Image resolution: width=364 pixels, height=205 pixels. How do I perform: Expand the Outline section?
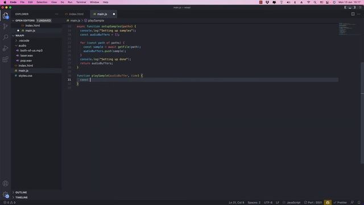[x=21, y=192]
